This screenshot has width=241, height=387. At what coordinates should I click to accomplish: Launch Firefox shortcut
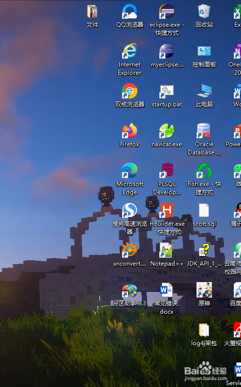[130, 131]
